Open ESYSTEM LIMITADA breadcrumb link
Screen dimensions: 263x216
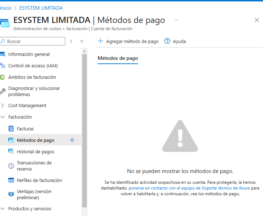[41, 8]
